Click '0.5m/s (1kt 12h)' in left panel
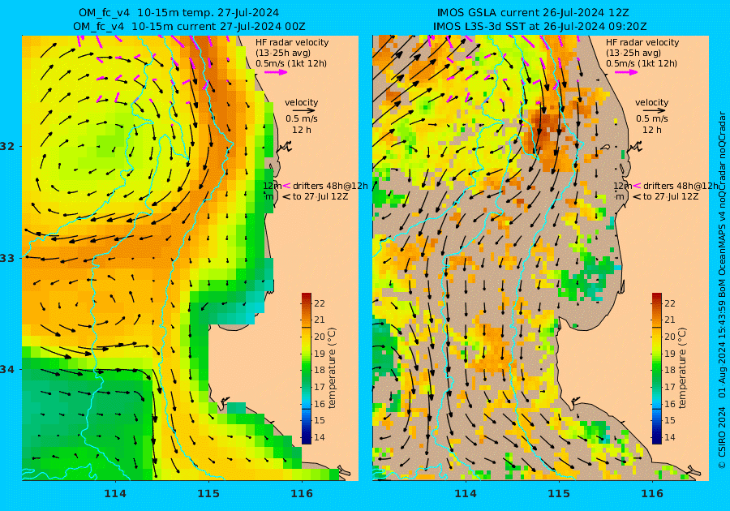 coord(291,64)
